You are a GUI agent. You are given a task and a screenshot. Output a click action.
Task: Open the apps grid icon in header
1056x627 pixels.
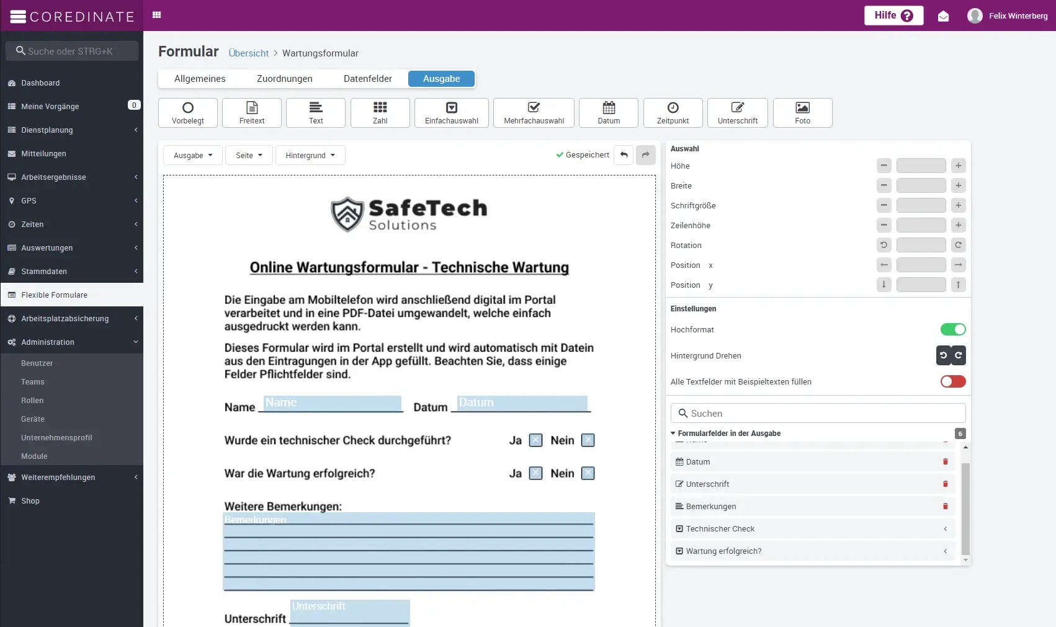[x=157, y=16]
